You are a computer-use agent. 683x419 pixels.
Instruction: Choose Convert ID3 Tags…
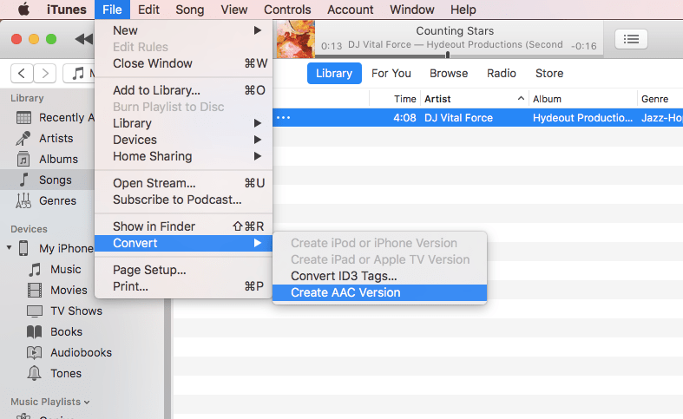[379, 276]
